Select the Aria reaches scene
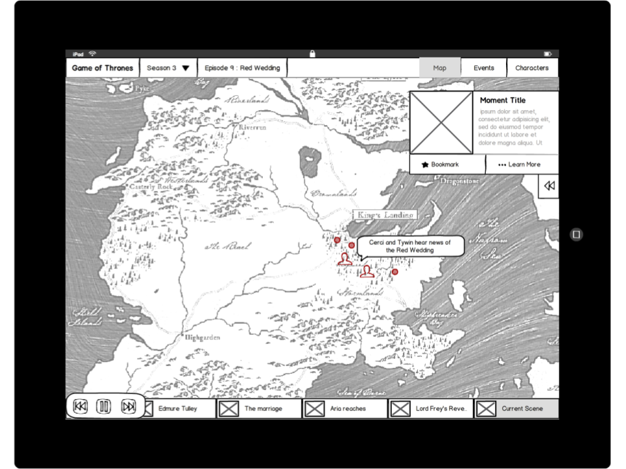The image size is (626, 469). click(345, 409)
